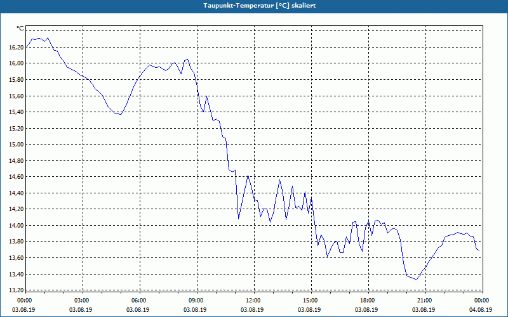Click the 00:00 label above date 04.08.19
508x317 pixels.
tap(481, 301)
